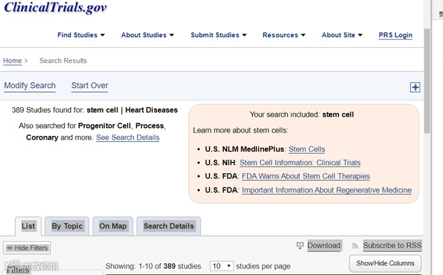Expand the About Studies dropdown

click(147, 35)
